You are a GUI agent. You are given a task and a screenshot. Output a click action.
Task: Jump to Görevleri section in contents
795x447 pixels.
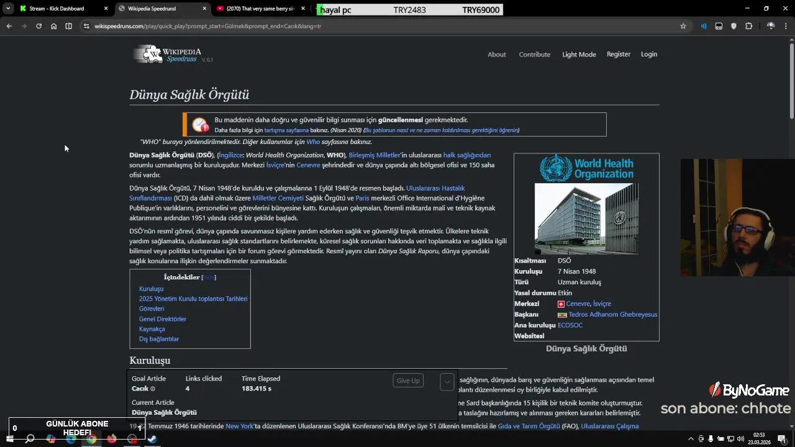pyautogui.click(x=152, y=309)
